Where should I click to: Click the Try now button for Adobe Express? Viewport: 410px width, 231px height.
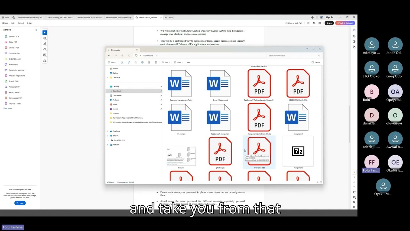pos(20,203)
